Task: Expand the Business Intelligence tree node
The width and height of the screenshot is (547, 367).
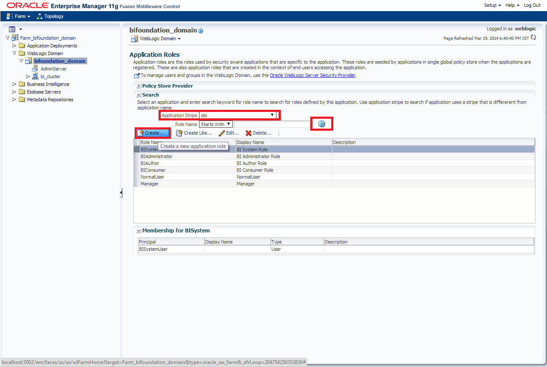Action: point(15,84)
